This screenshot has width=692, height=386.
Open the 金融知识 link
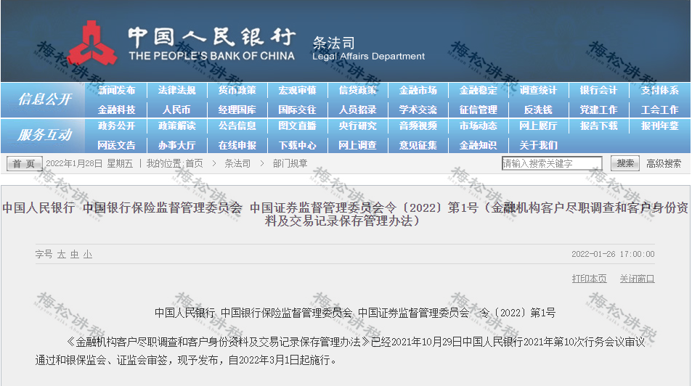tap(478, 146)
